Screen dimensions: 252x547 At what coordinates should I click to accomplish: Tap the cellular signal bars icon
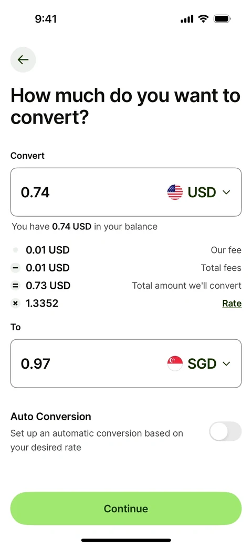tap(187, 19)
